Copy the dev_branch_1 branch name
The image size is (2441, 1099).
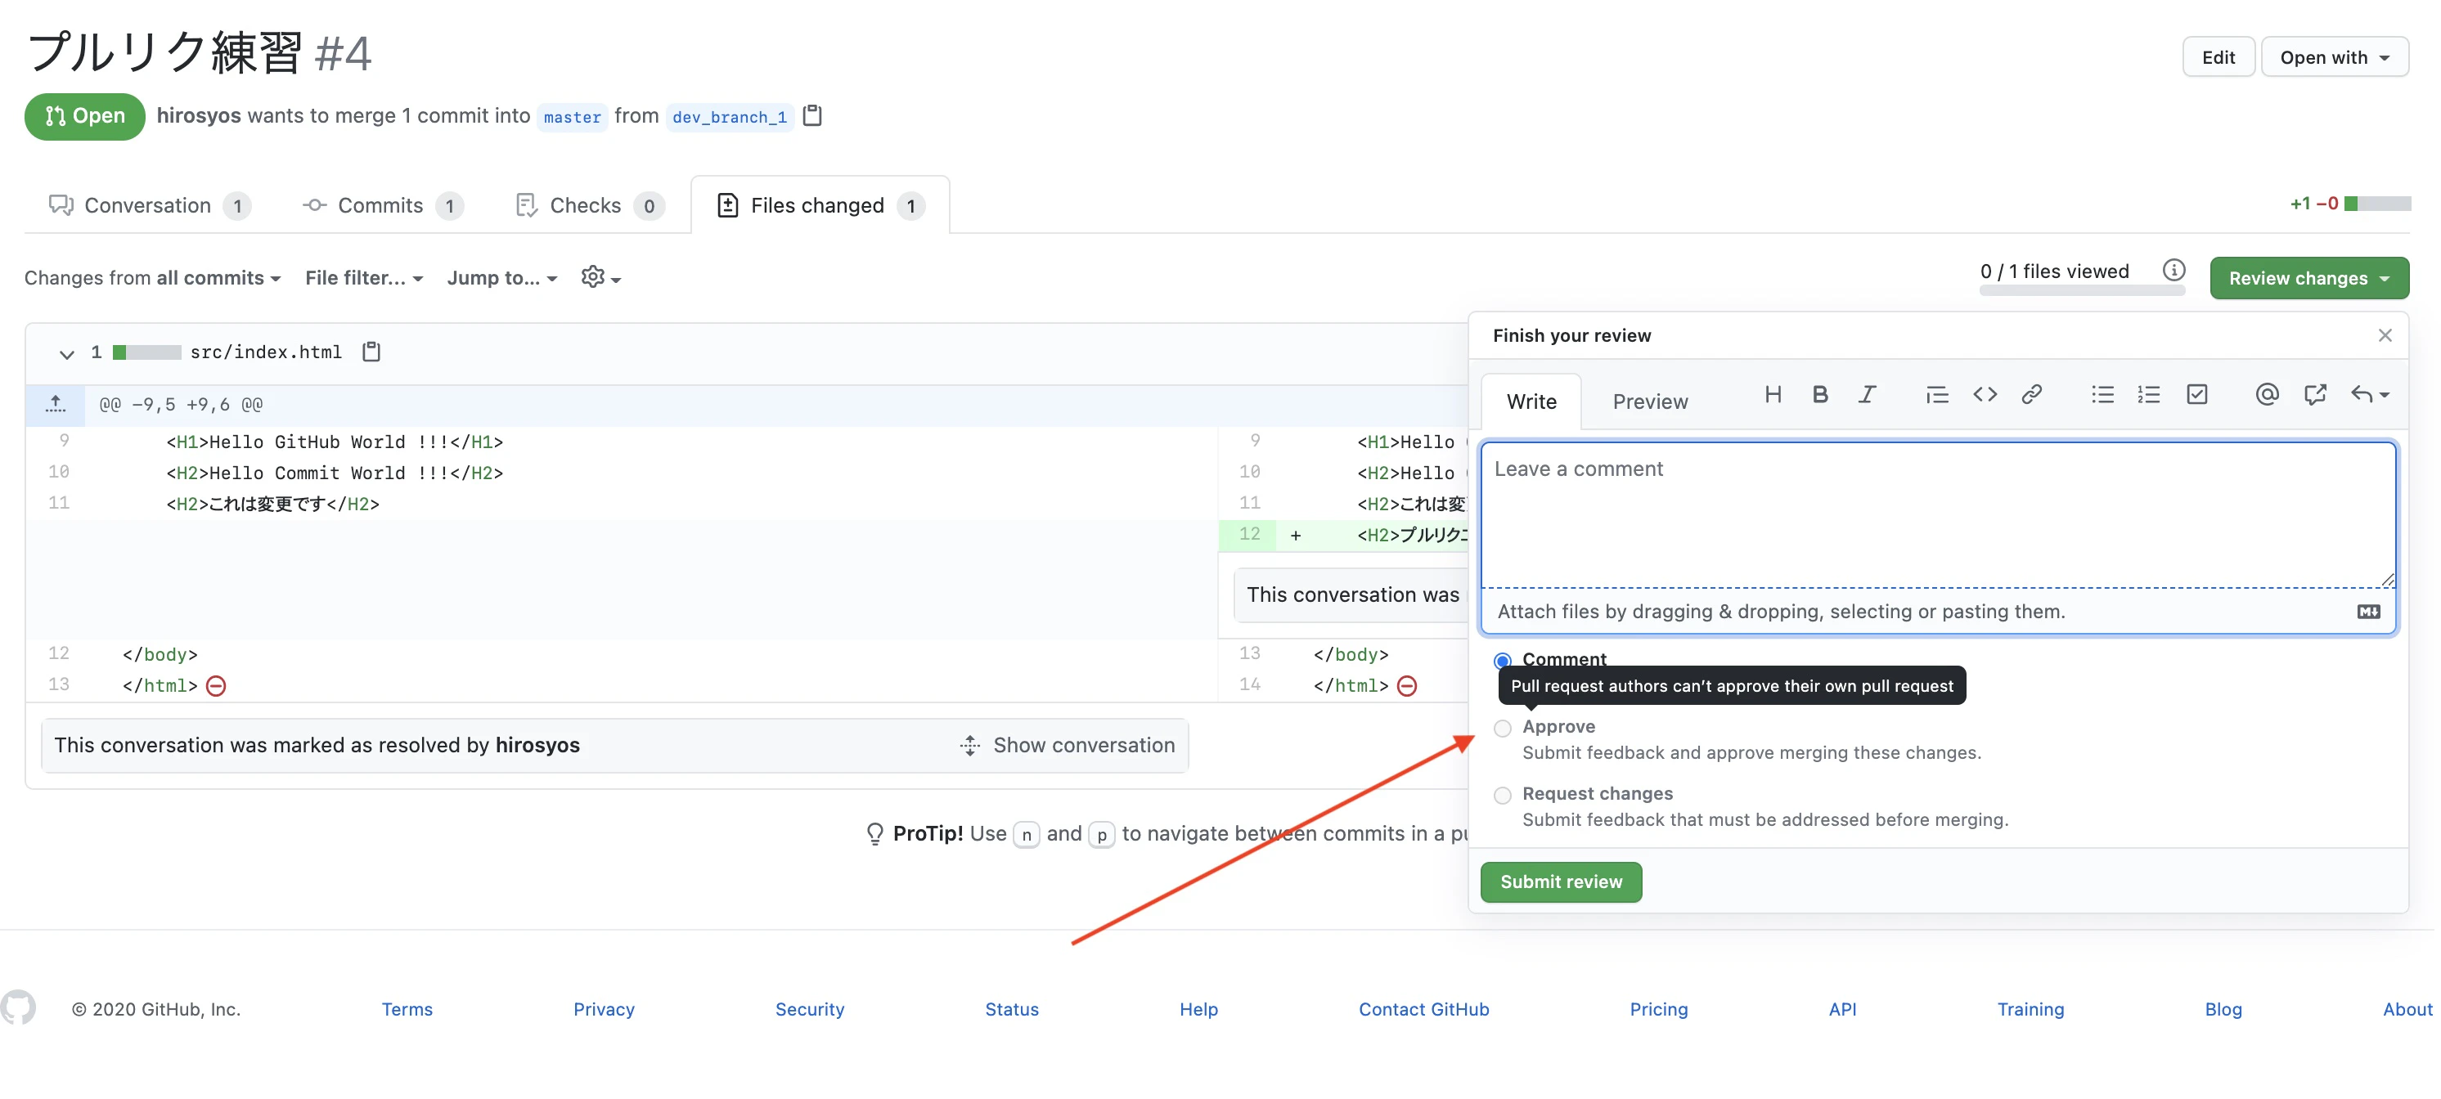pyautogui.click(x=812, y=115)
